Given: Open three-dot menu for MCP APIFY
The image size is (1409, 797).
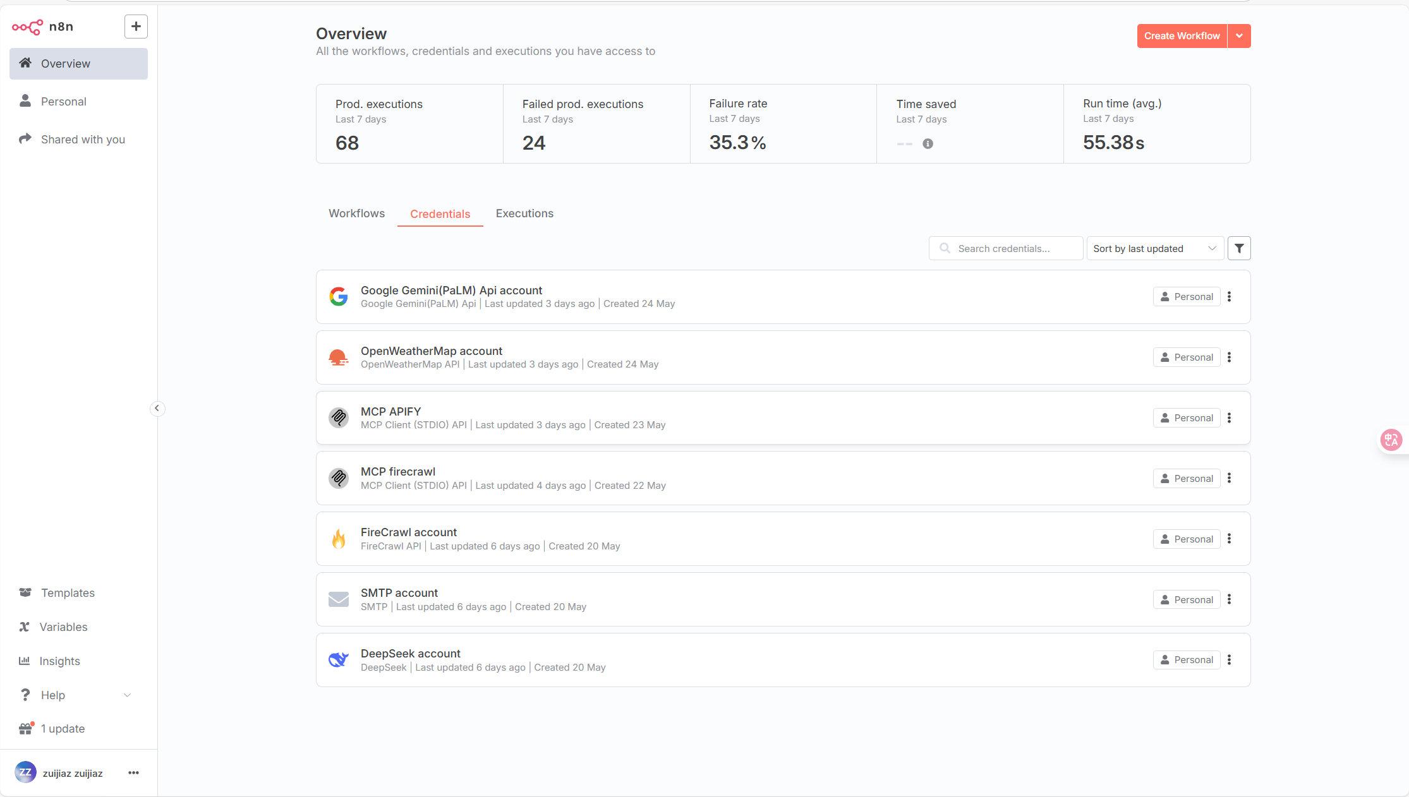Looking at the screenshot, I should point(1229,418).
